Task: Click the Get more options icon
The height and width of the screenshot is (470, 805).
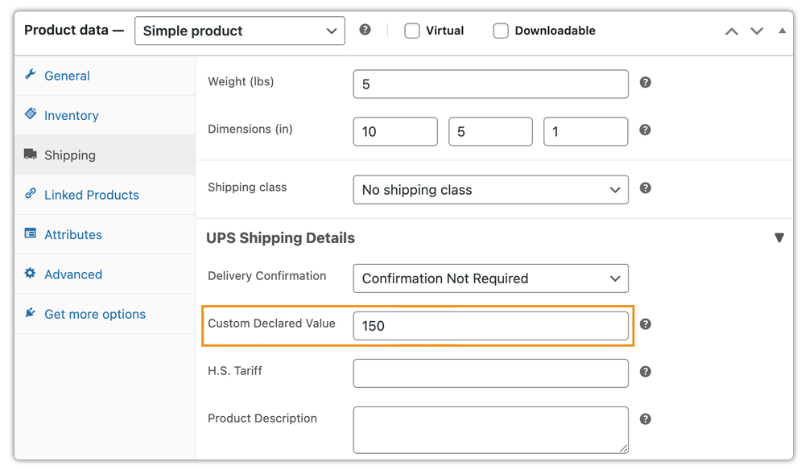Action: [x=31, y=314]
